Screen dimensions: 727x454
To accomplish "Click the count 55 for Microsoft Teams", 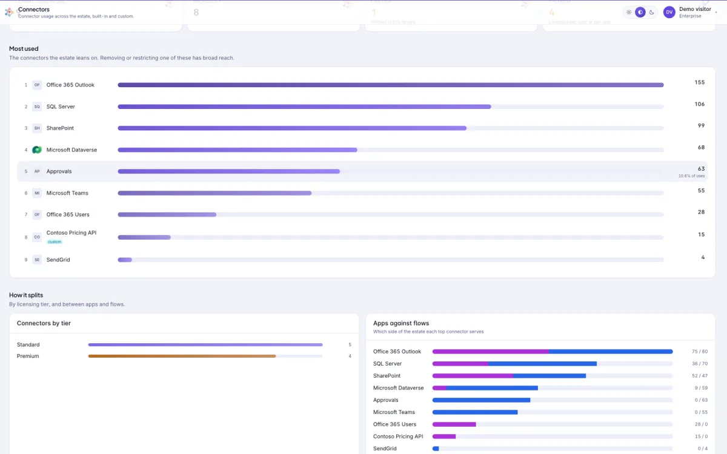I will pos(701,191).
